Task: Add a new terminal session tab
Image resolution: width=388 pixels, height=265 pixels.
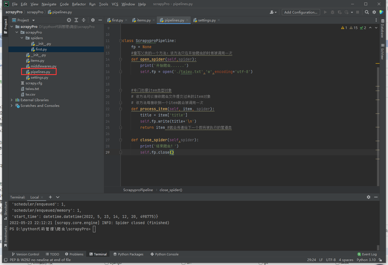Action: pyautogui.click(x=50, y=197)
